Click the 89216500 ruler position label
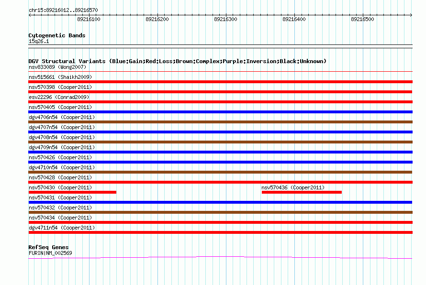 tap(363, 19)
